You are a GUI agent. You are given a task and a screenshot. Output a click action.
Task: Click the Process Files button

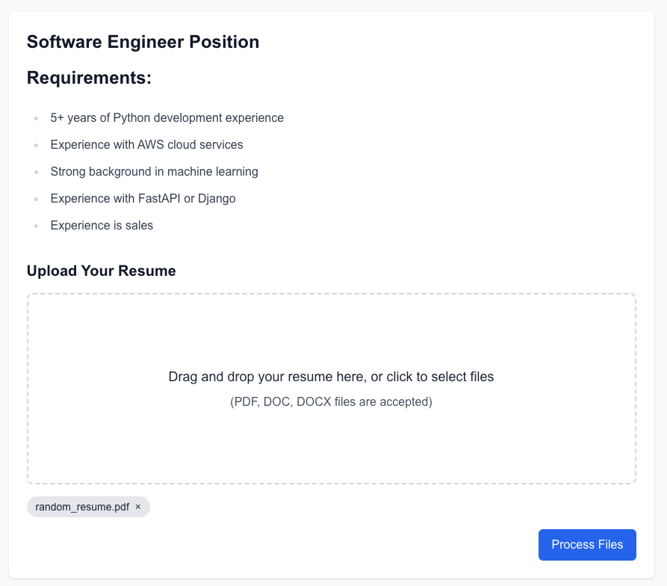click(x=587, y=544)
